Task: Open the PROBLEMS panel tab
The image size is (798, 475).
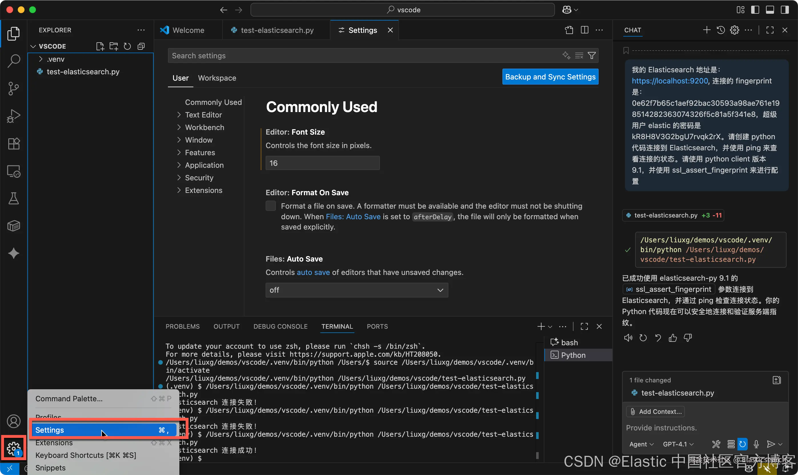Action: [182, 326]
